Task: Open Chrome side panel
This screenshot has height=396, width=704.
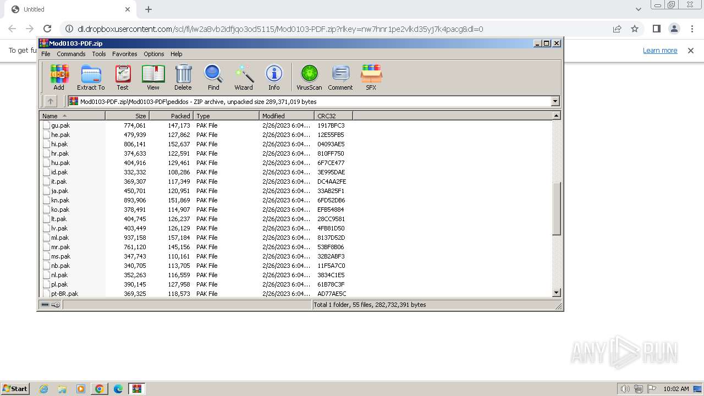Action: pos(656,29)
